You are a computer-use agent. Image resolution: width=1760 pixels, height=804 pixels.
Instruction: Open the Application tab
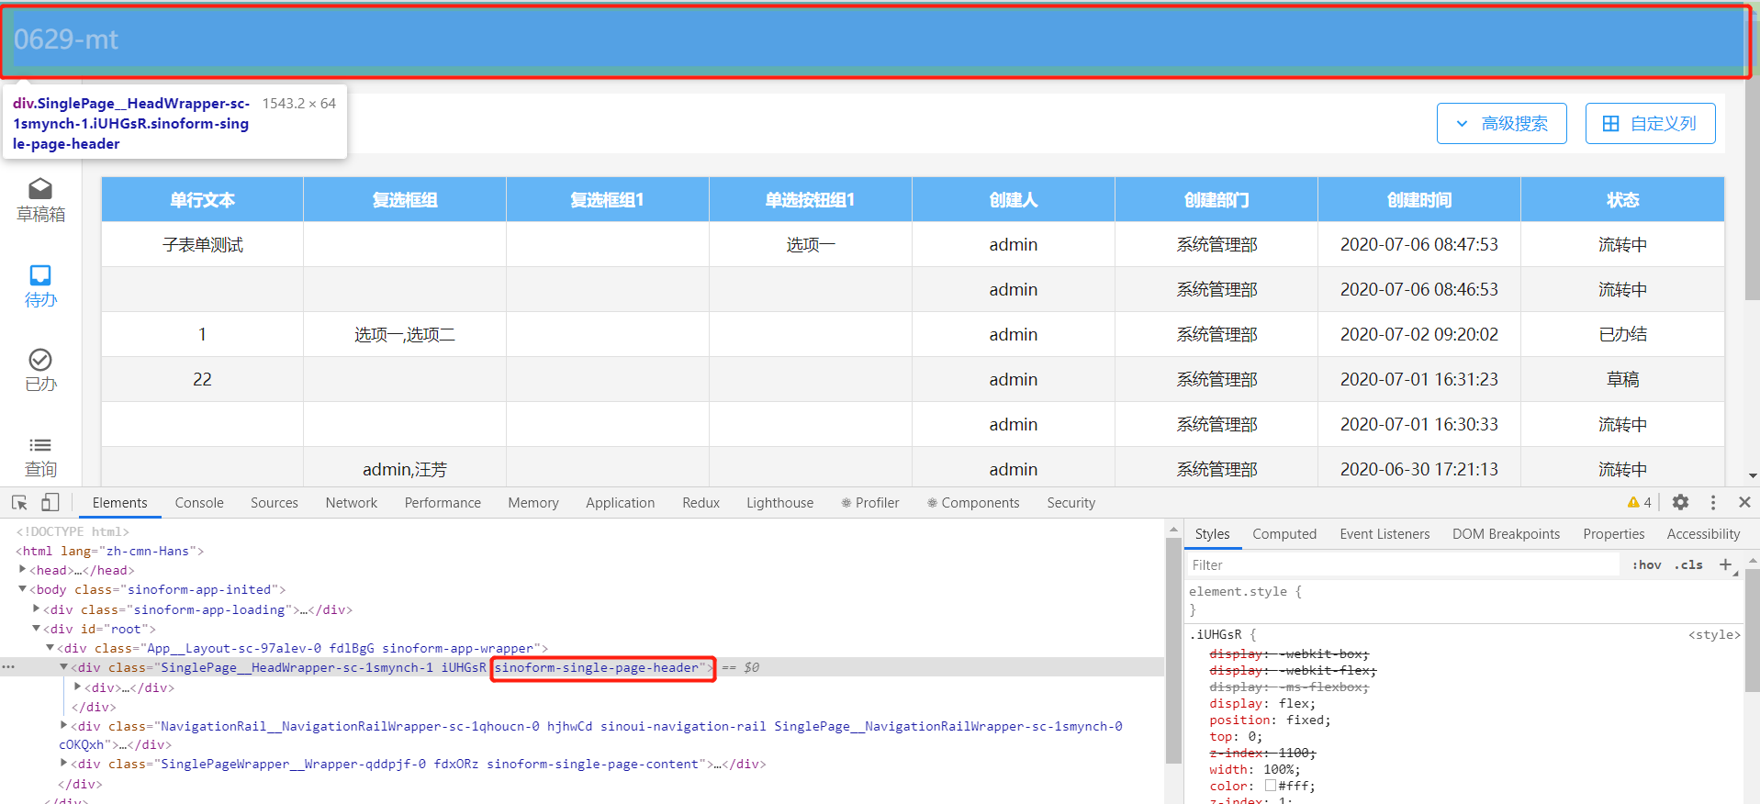point(621,503)
